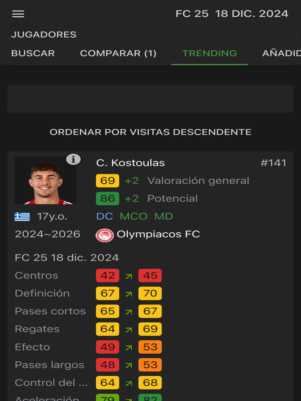Click the Pases largos arrow icon
The height and width of the screenshot is (401, 301).
click(x=129, y=365)
